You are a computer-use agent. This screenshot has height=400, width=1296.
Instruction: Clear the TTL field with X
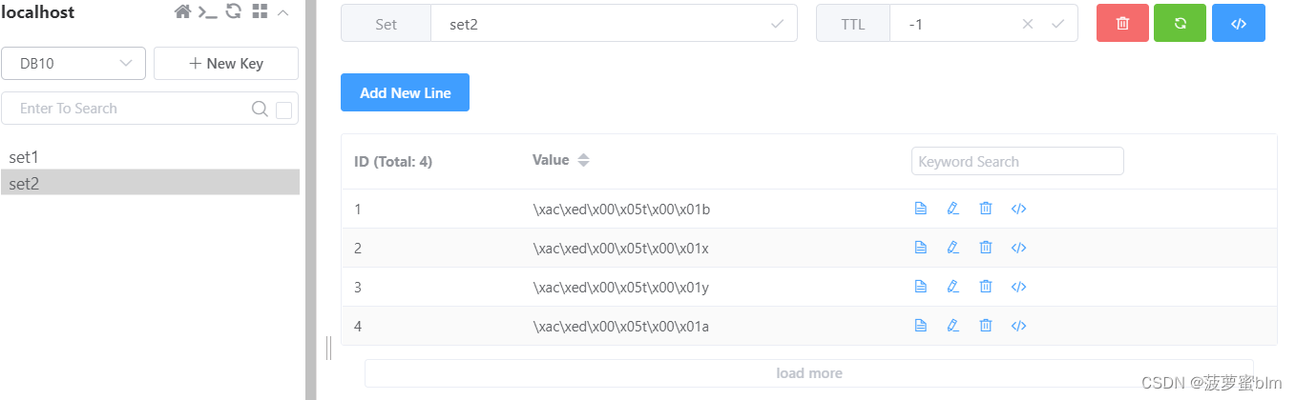1028,24
